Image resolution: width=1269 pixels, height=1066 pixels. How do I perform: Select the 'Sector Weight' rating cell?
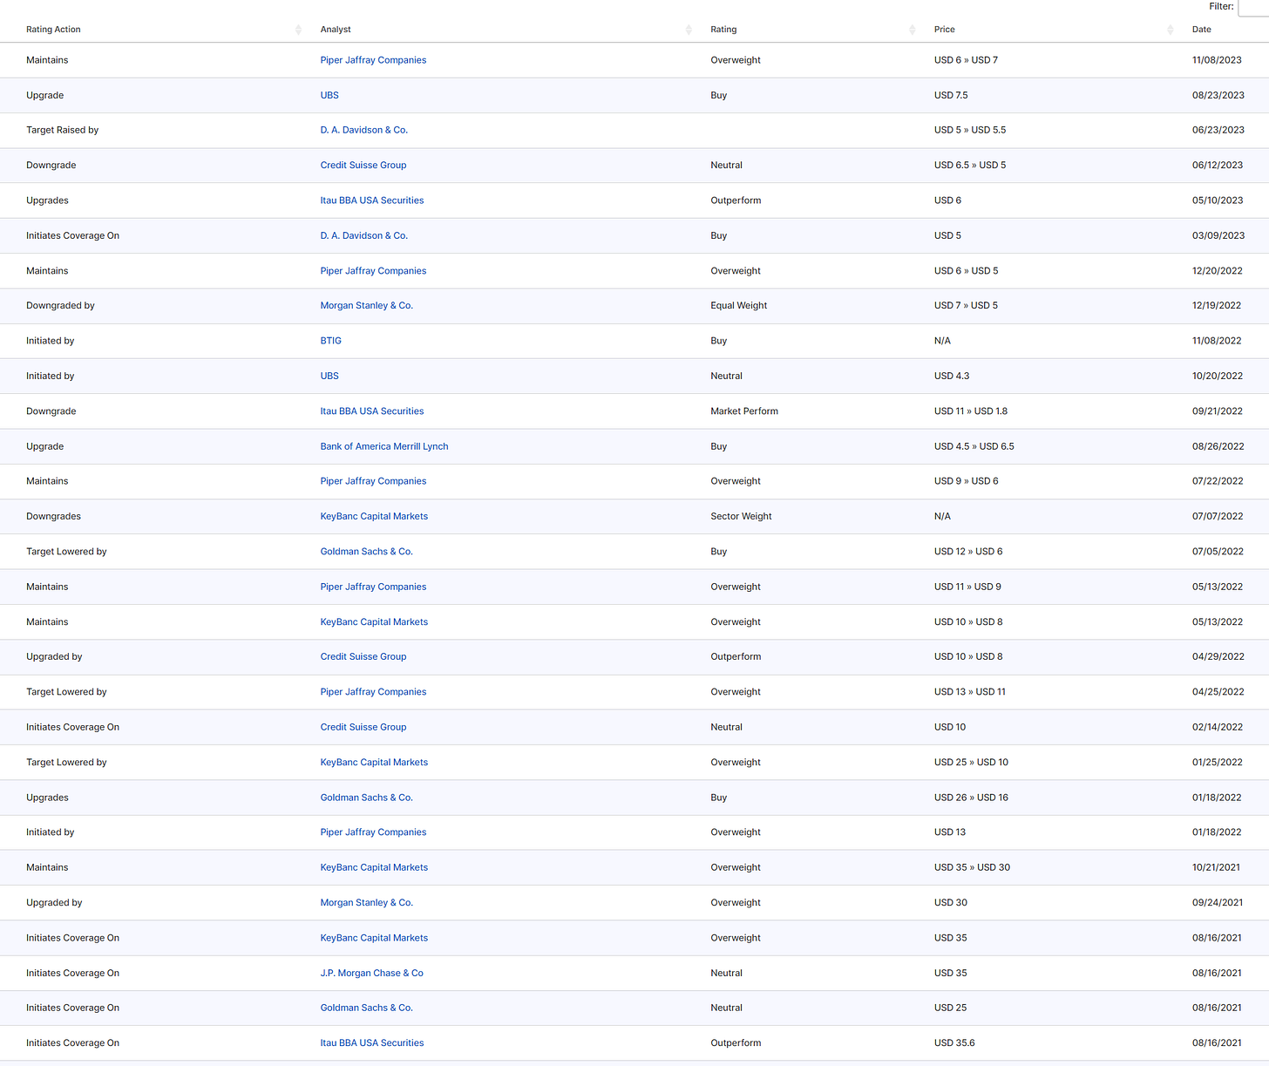pyautogui.click(x=741, y=516)
